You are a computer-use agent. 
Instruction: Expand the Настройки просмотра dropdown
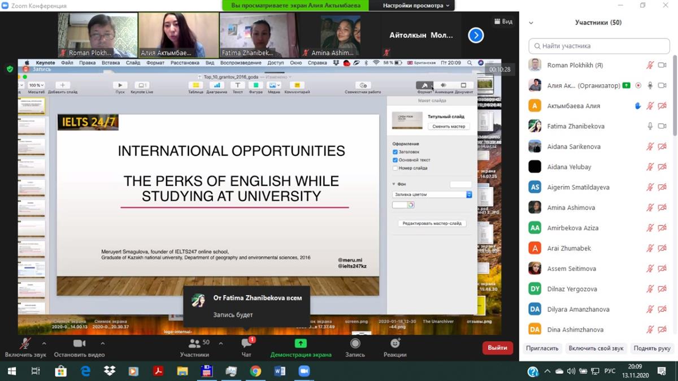click(416, 6)
